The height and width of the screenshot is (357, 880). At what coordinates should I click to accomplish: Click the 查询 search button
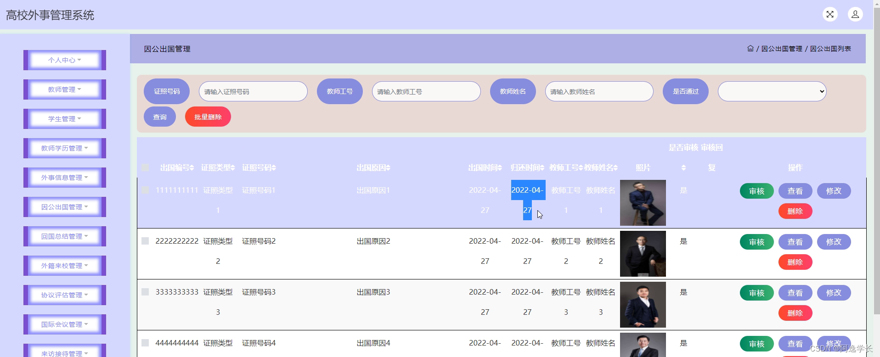(160, 117)
